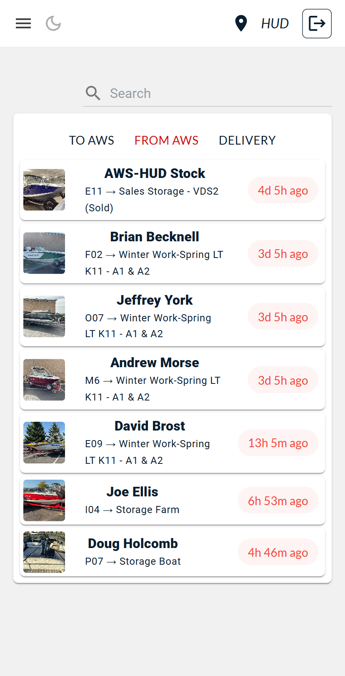Click the search magnifier icon
This screenshot has height=676, width=345.
click(x=93, y=93)
